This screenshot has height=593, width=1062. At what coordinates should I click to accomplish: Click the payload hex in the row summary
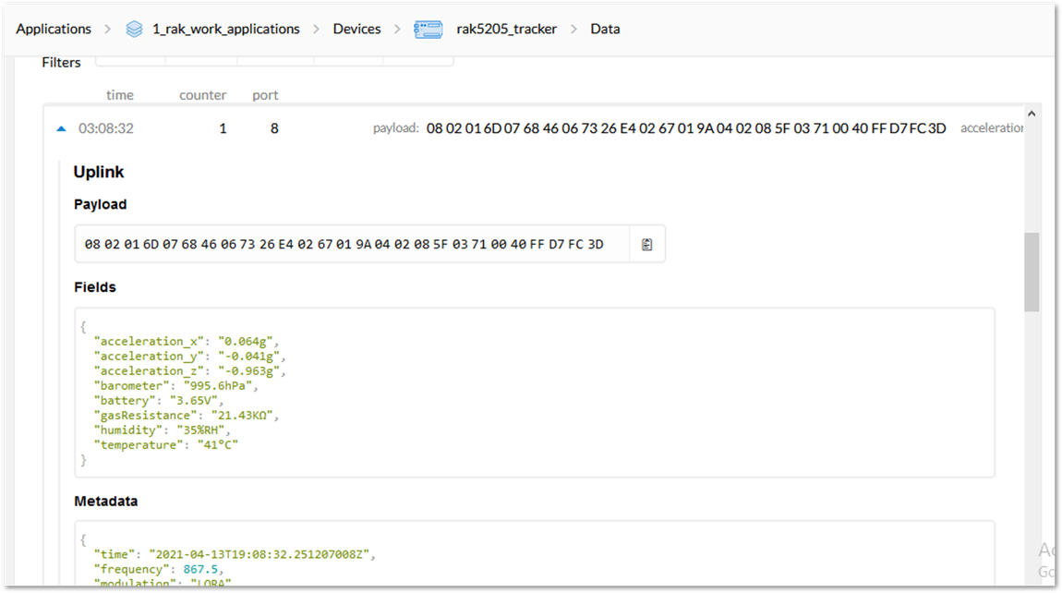pyautogui.click(x=686, y=128)
